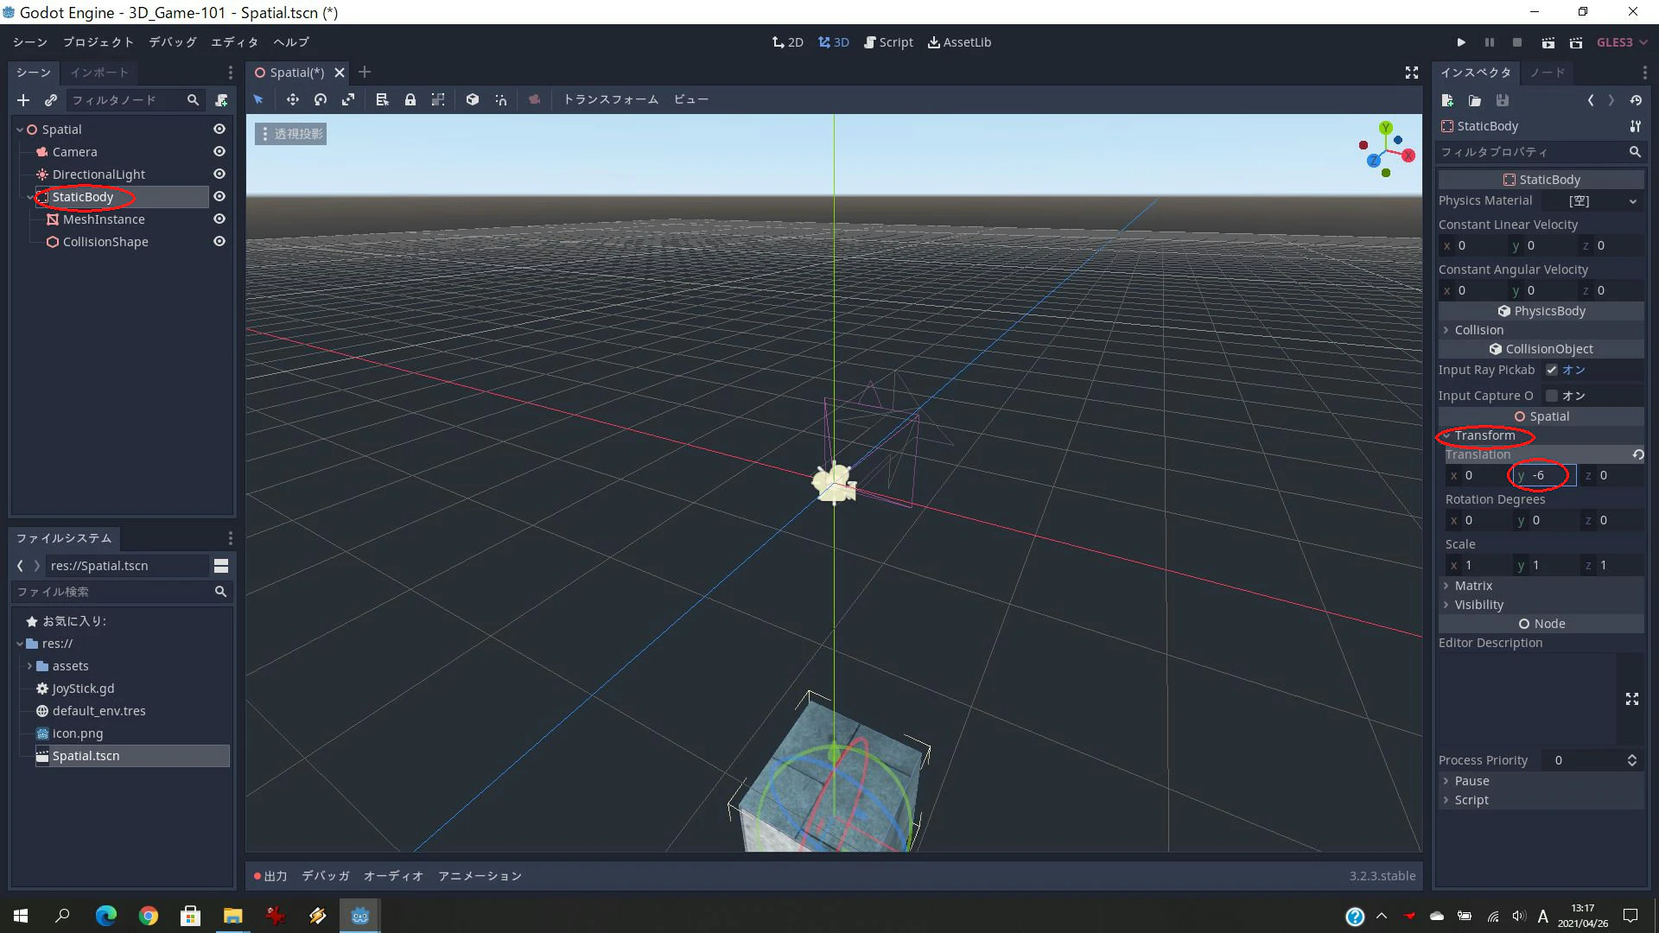The width and height of the screenshot is (1659, 933).
Task: Expand the Matrix section
Action: (1541, 586)
